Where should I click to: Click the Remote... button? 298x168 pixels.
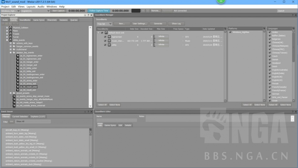coord(156,11)
